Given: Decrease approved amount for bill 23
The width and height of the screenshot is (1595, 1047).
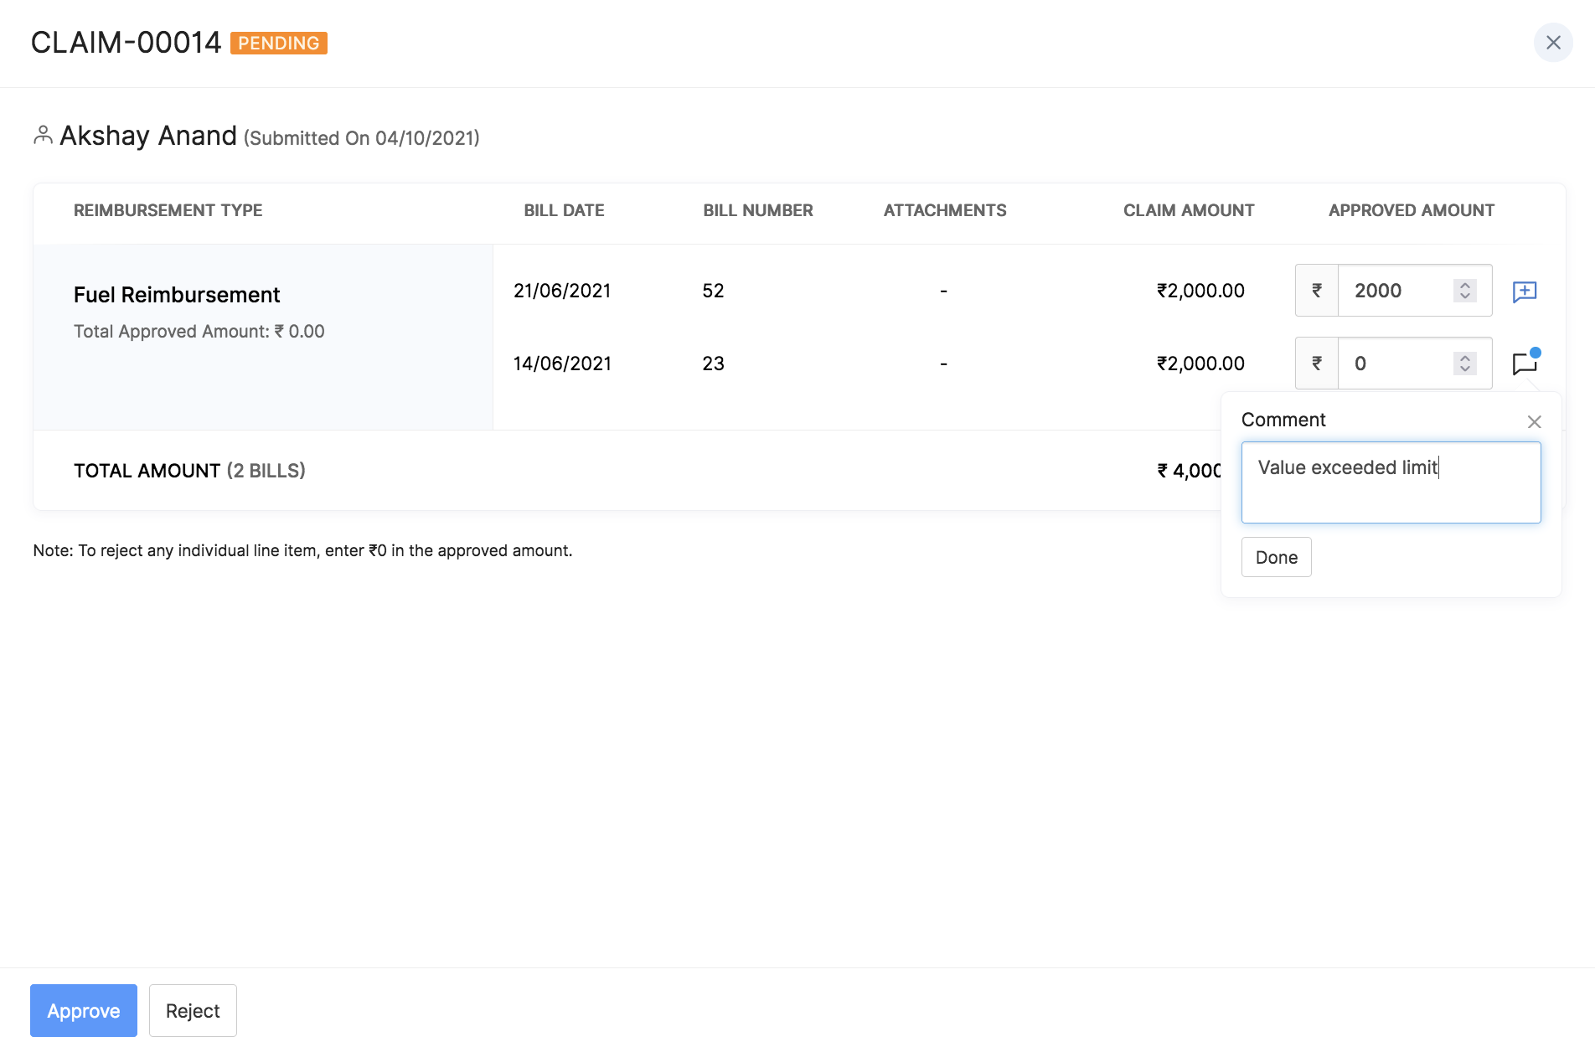Looking at the screenshot, I should tap(1464, 369).
